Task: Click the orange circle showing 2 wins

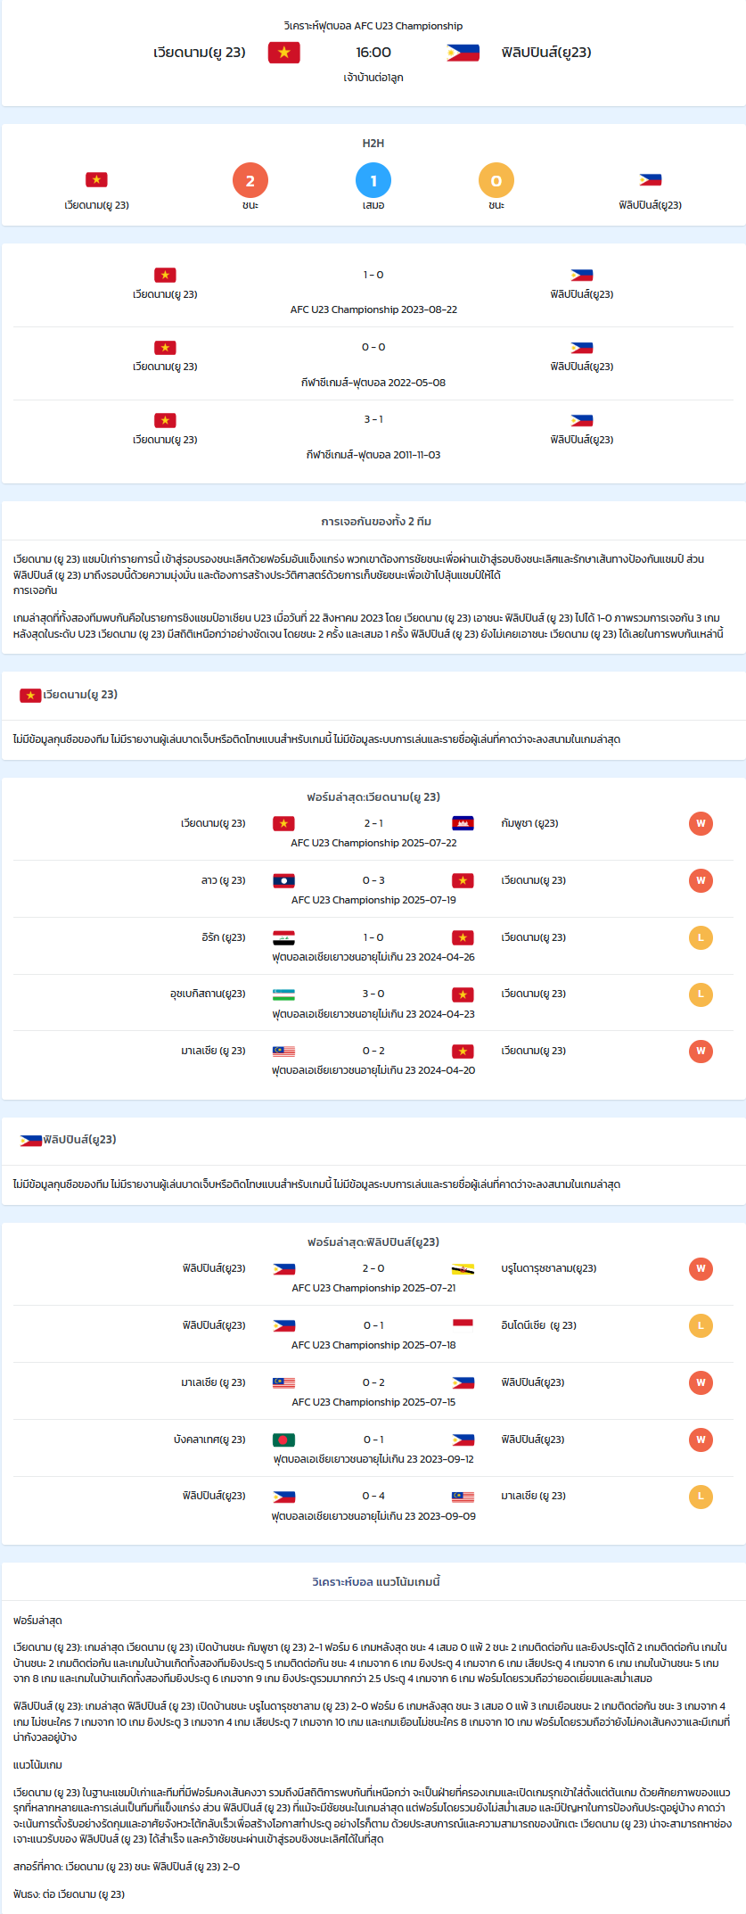Action: tap(250, 180)
